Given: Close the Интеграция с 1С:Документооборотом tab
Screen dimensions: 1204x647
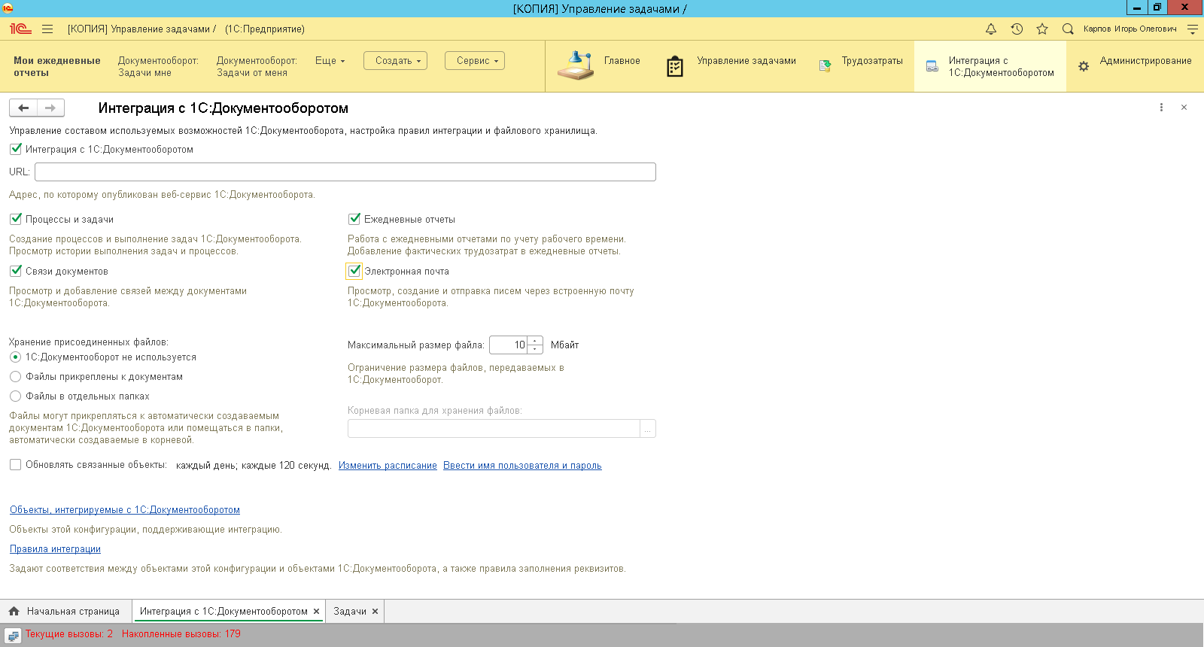Looking at the screenshot, I should pyautogui.click(x=317, y=612).
